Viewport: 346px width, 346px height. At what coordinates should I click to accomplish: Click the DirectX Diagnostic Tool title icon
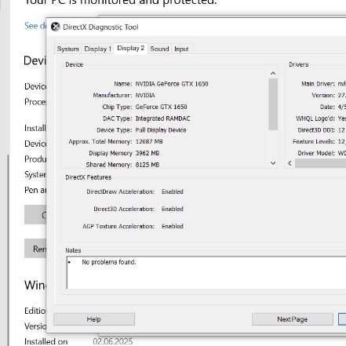pos(56,27)
